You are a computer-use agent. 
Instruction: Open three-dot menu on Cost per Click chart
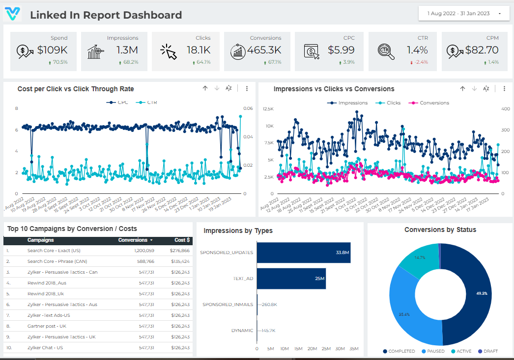pyautogui.click(x=247, y=88)
